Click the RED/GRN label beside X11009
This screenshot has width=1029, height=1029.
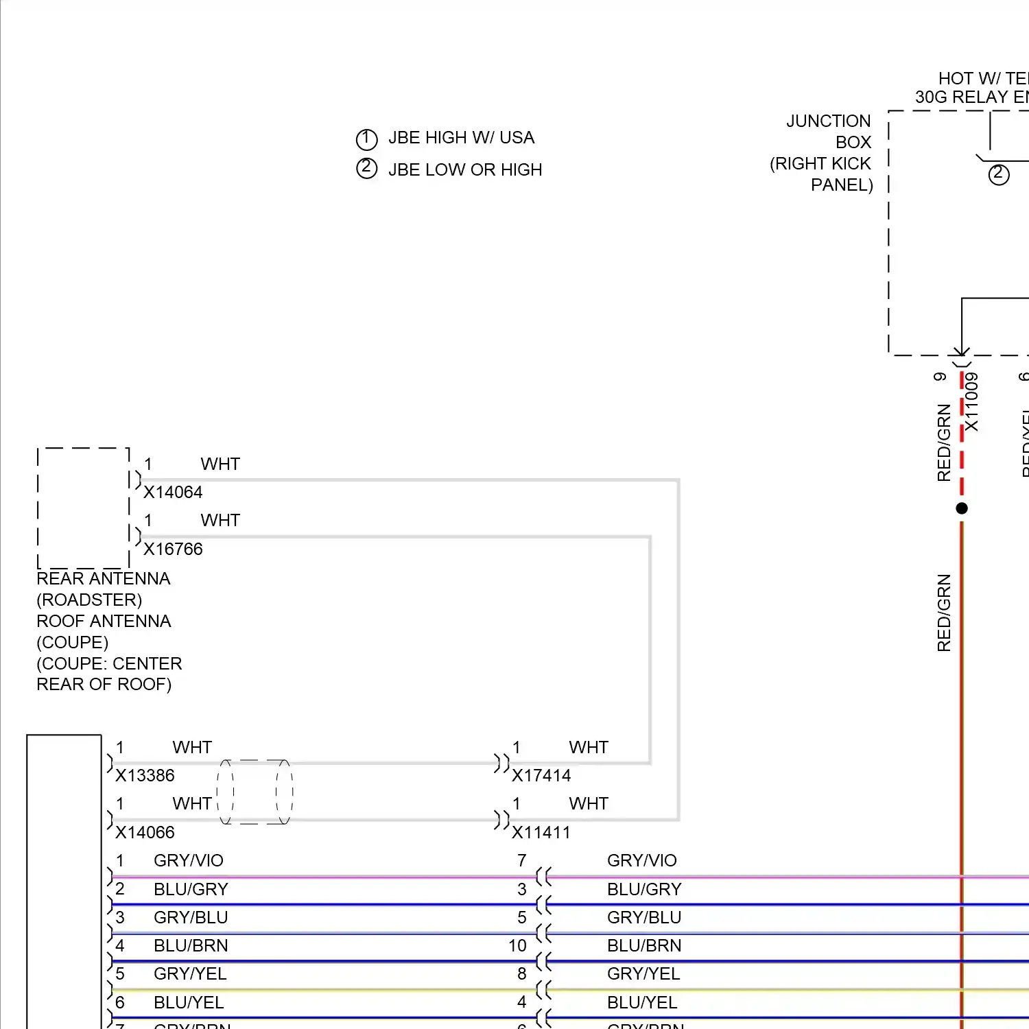944,442
